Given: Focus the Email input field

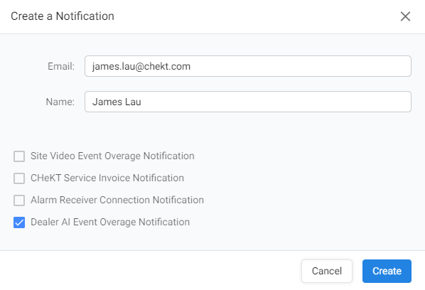Looking at the screenshot, I should point(248,66).
